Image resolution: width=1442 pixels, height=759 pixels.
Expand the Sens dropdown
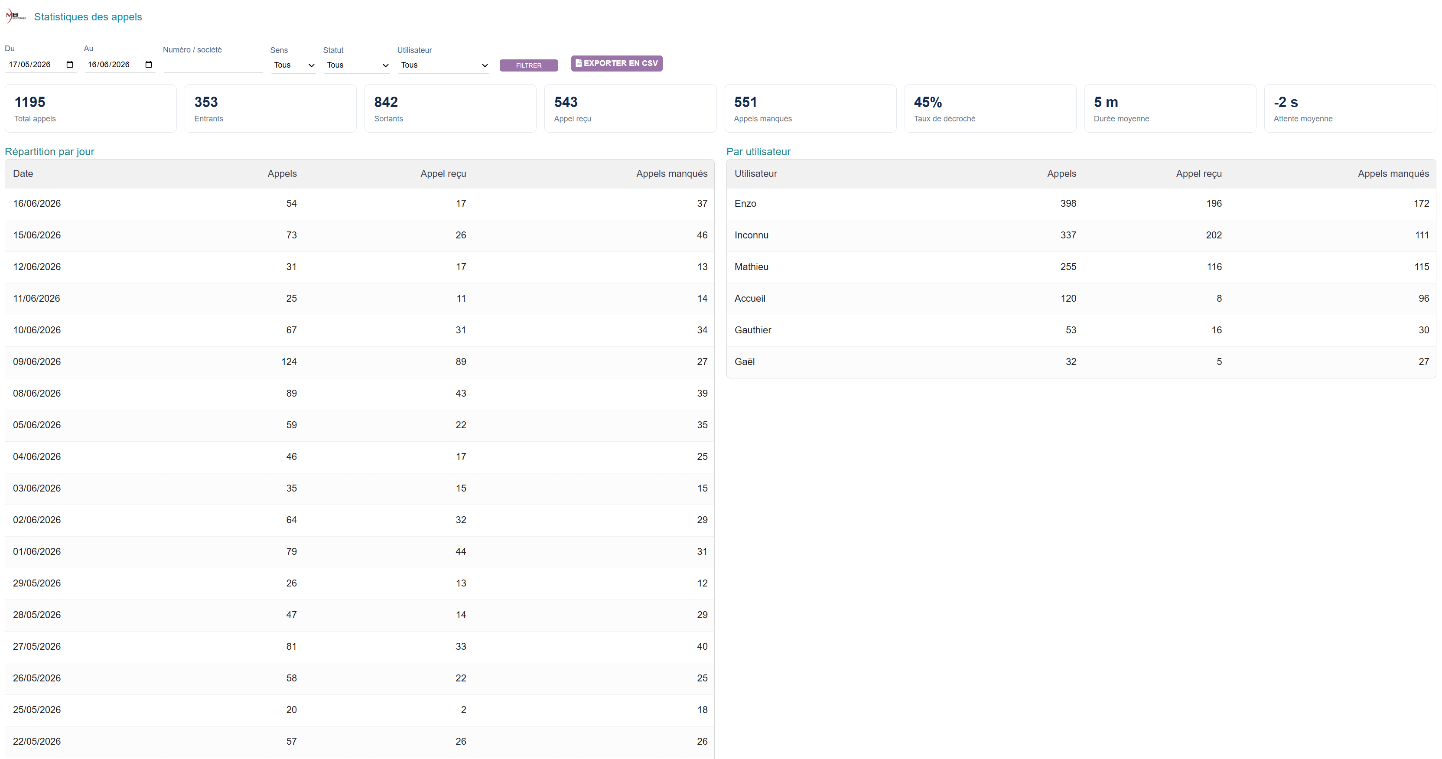coord(293,65)
